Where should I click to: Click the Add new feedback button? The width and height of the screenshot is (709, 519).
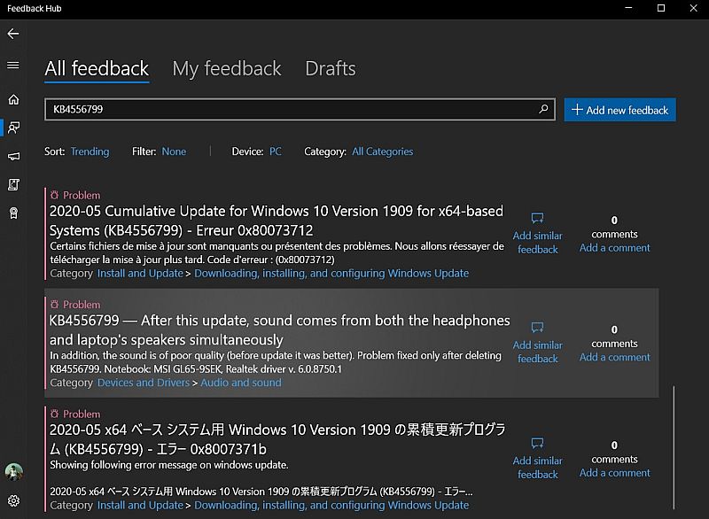click(x=619, y=110)
